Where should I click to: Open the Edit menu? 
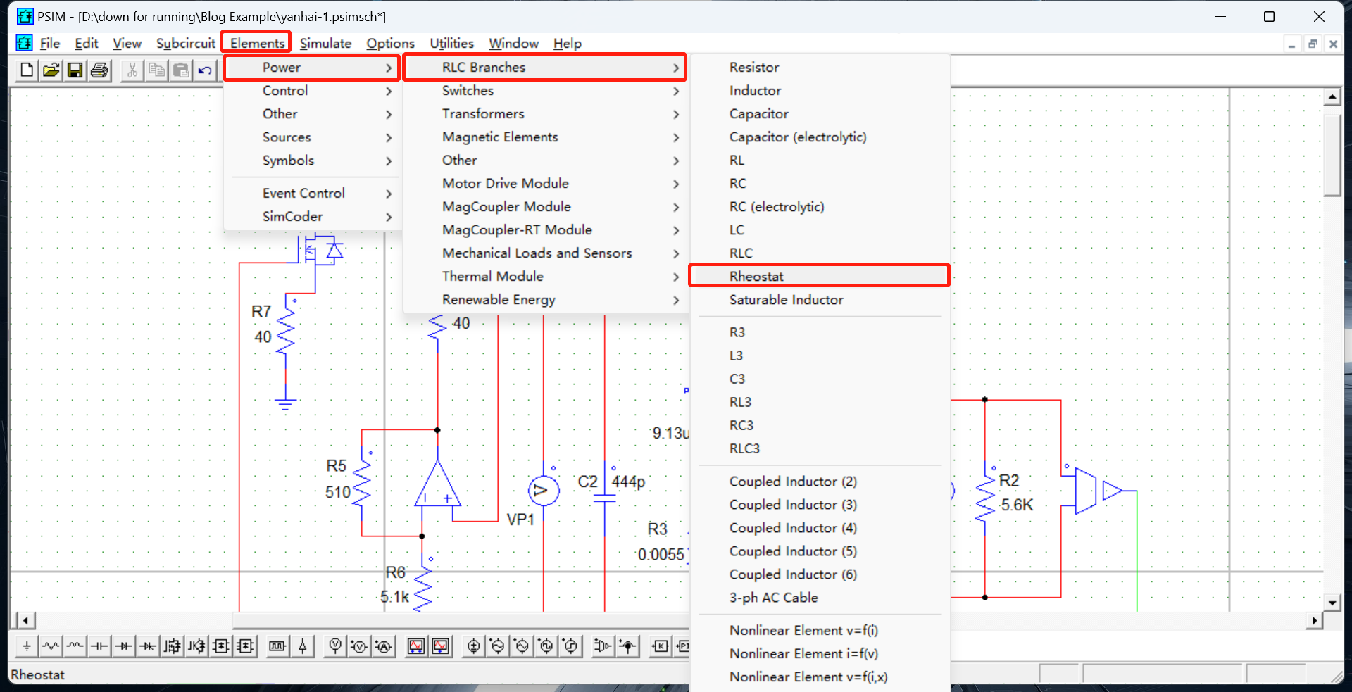[x=87, y=44]
